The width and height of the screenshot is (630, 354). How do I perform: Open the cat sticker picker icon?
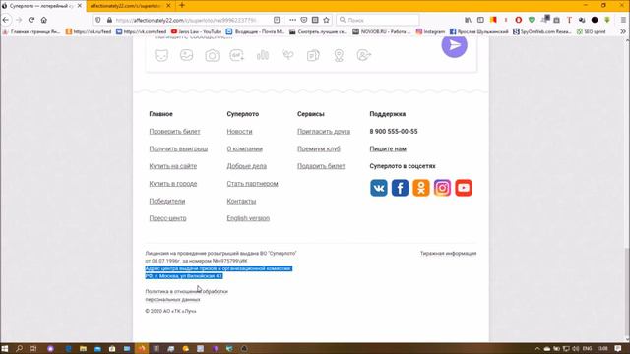click(161, 55)
